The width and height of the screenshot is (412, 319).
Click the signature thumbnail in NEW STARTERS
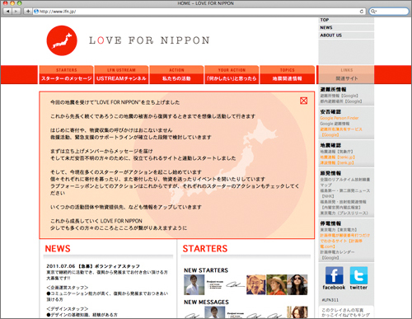236,285
